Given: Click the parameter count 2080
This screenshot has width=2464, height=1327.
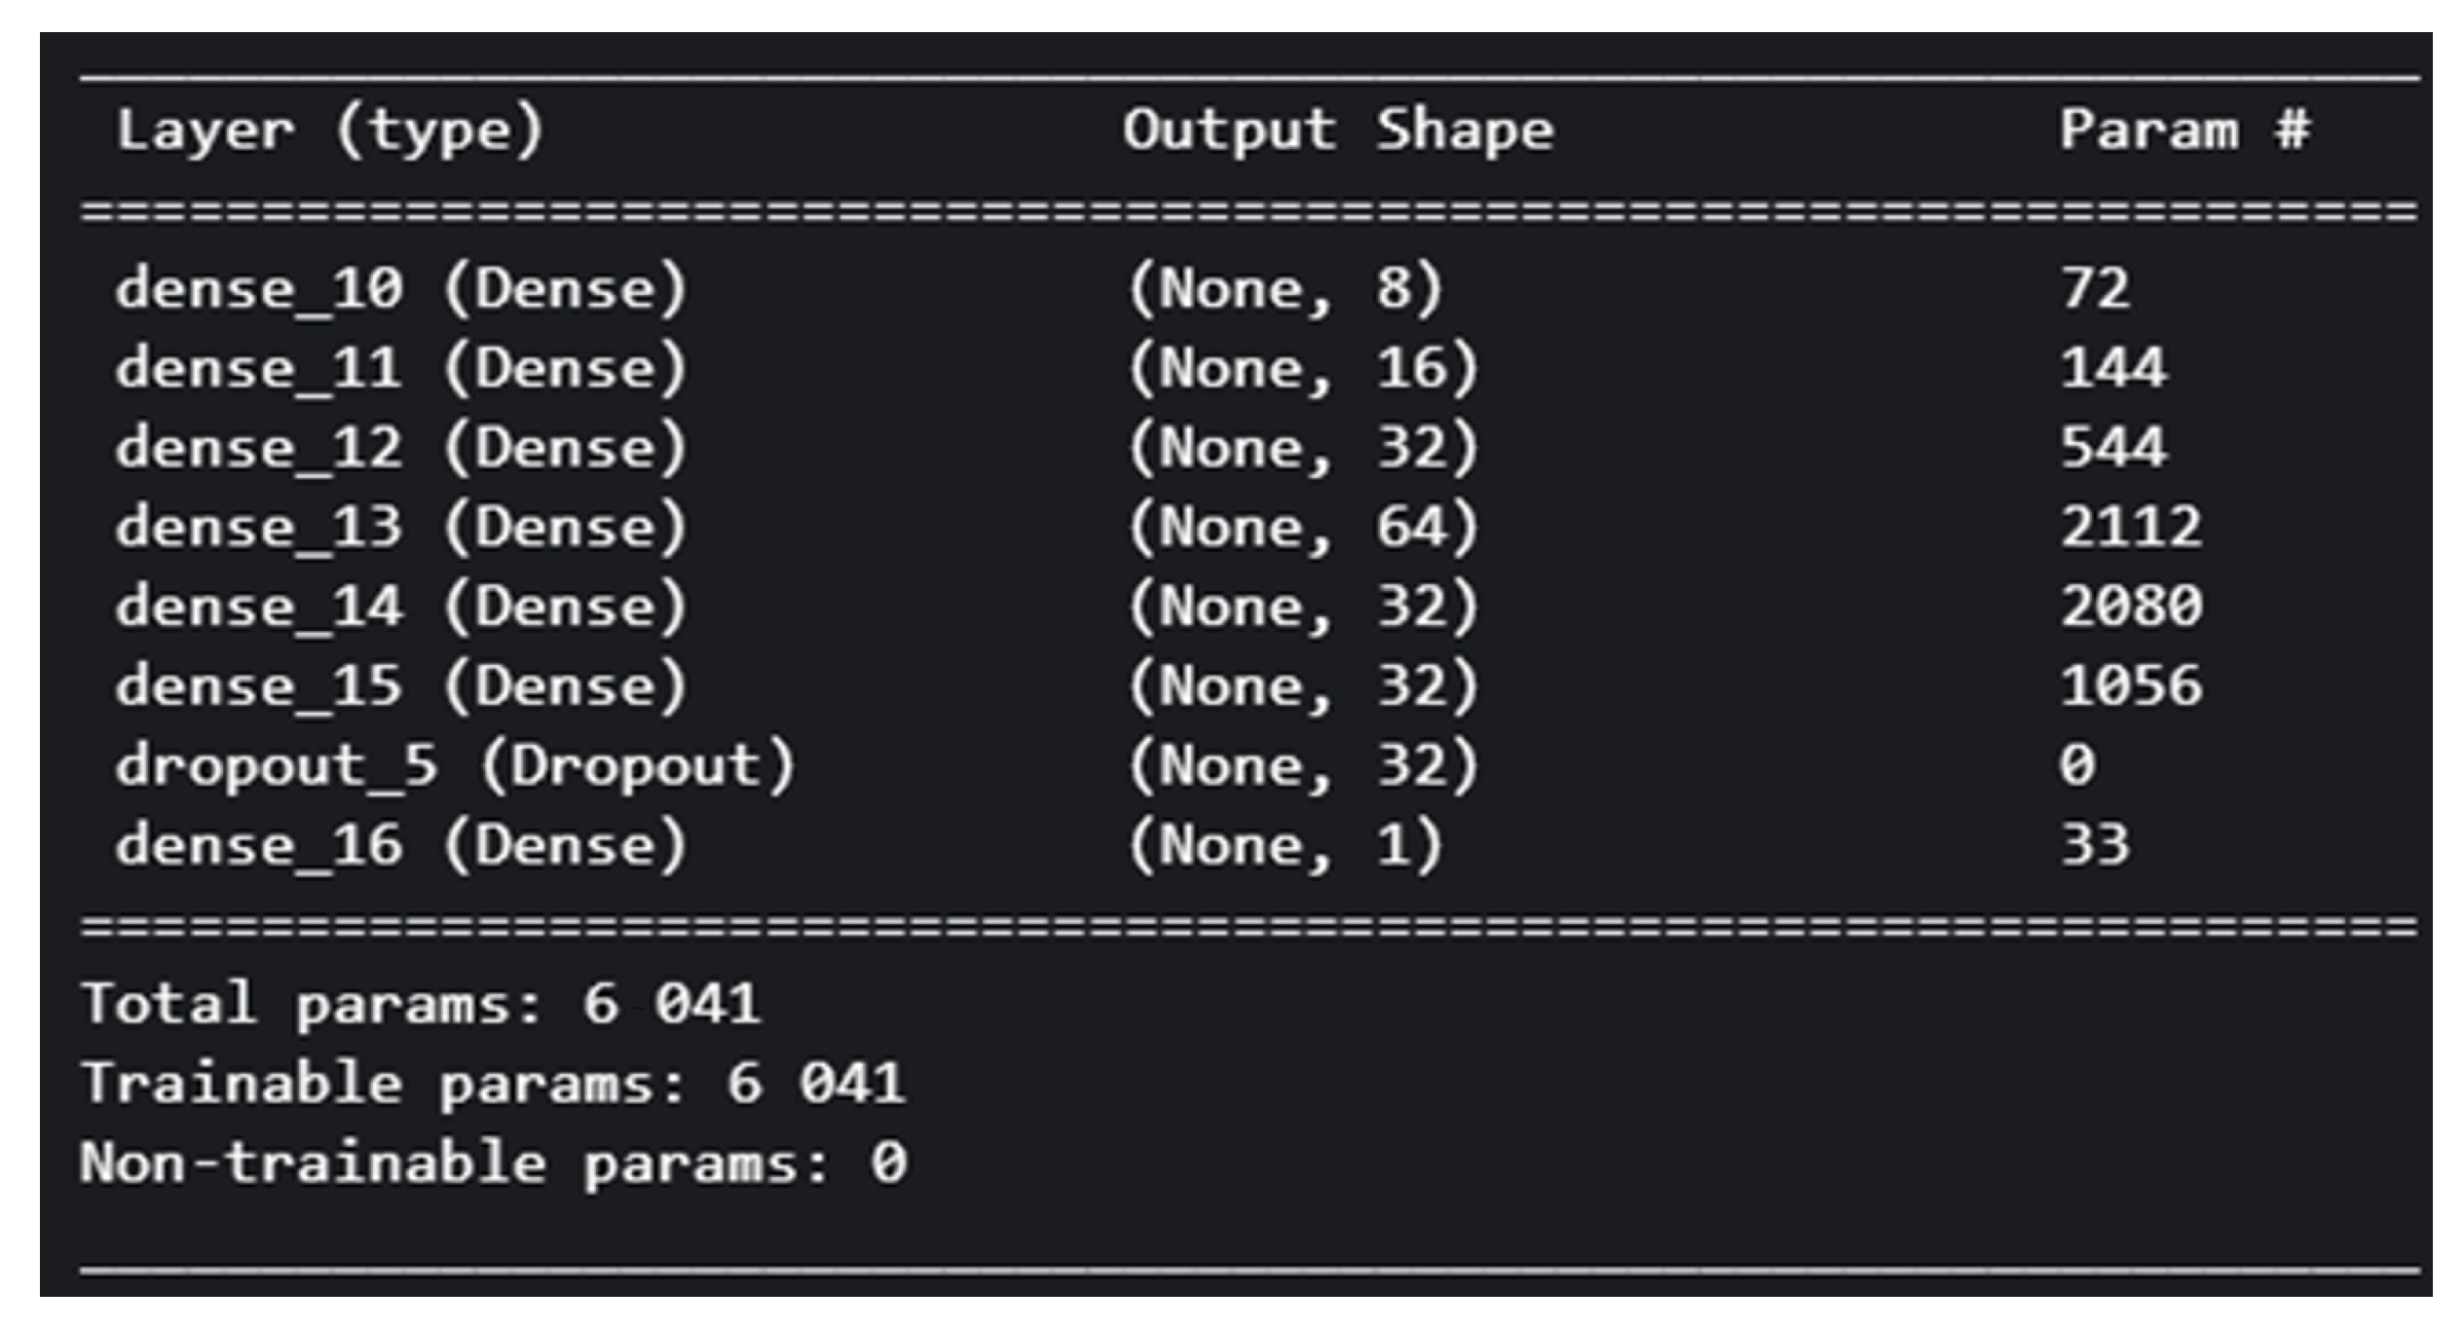Looking at the screenshot, I should point(2131,608).
